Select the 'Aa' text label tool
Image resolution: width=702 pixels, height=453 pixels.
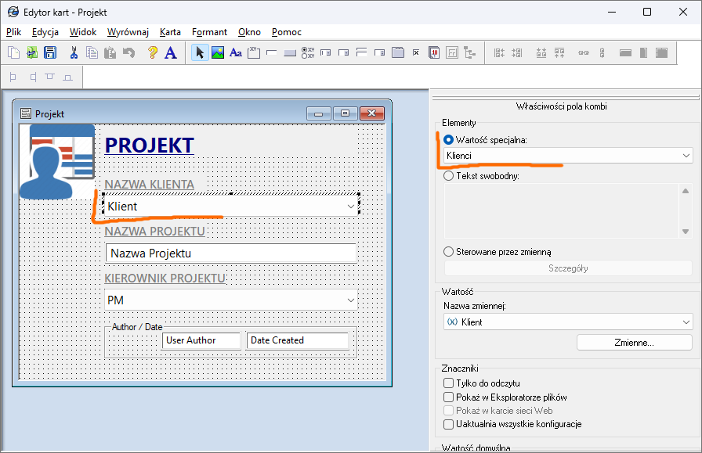[x=235, y=53]
